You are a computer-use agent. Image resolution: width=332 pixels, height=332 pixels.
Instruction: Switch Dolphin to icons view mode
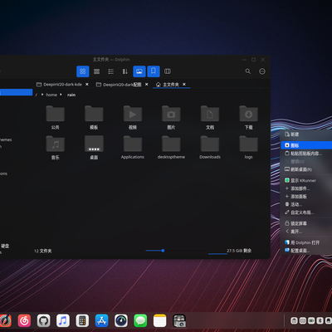pyautogui.click(x=83, y=71)
